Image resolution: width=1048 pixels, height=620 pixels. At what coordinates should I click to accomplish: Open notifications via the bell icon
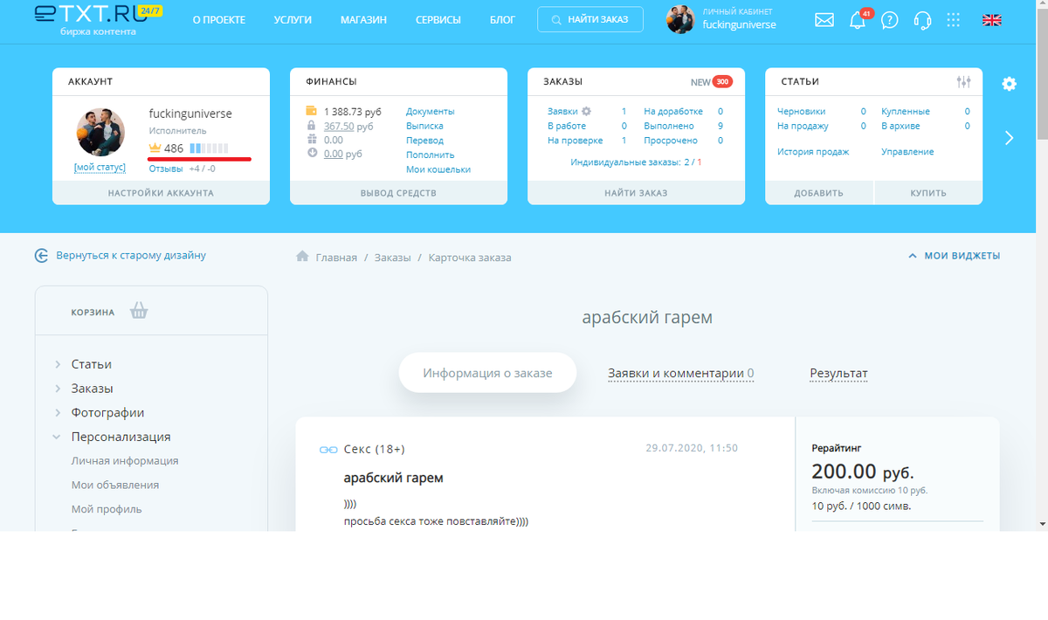point(857,19)
